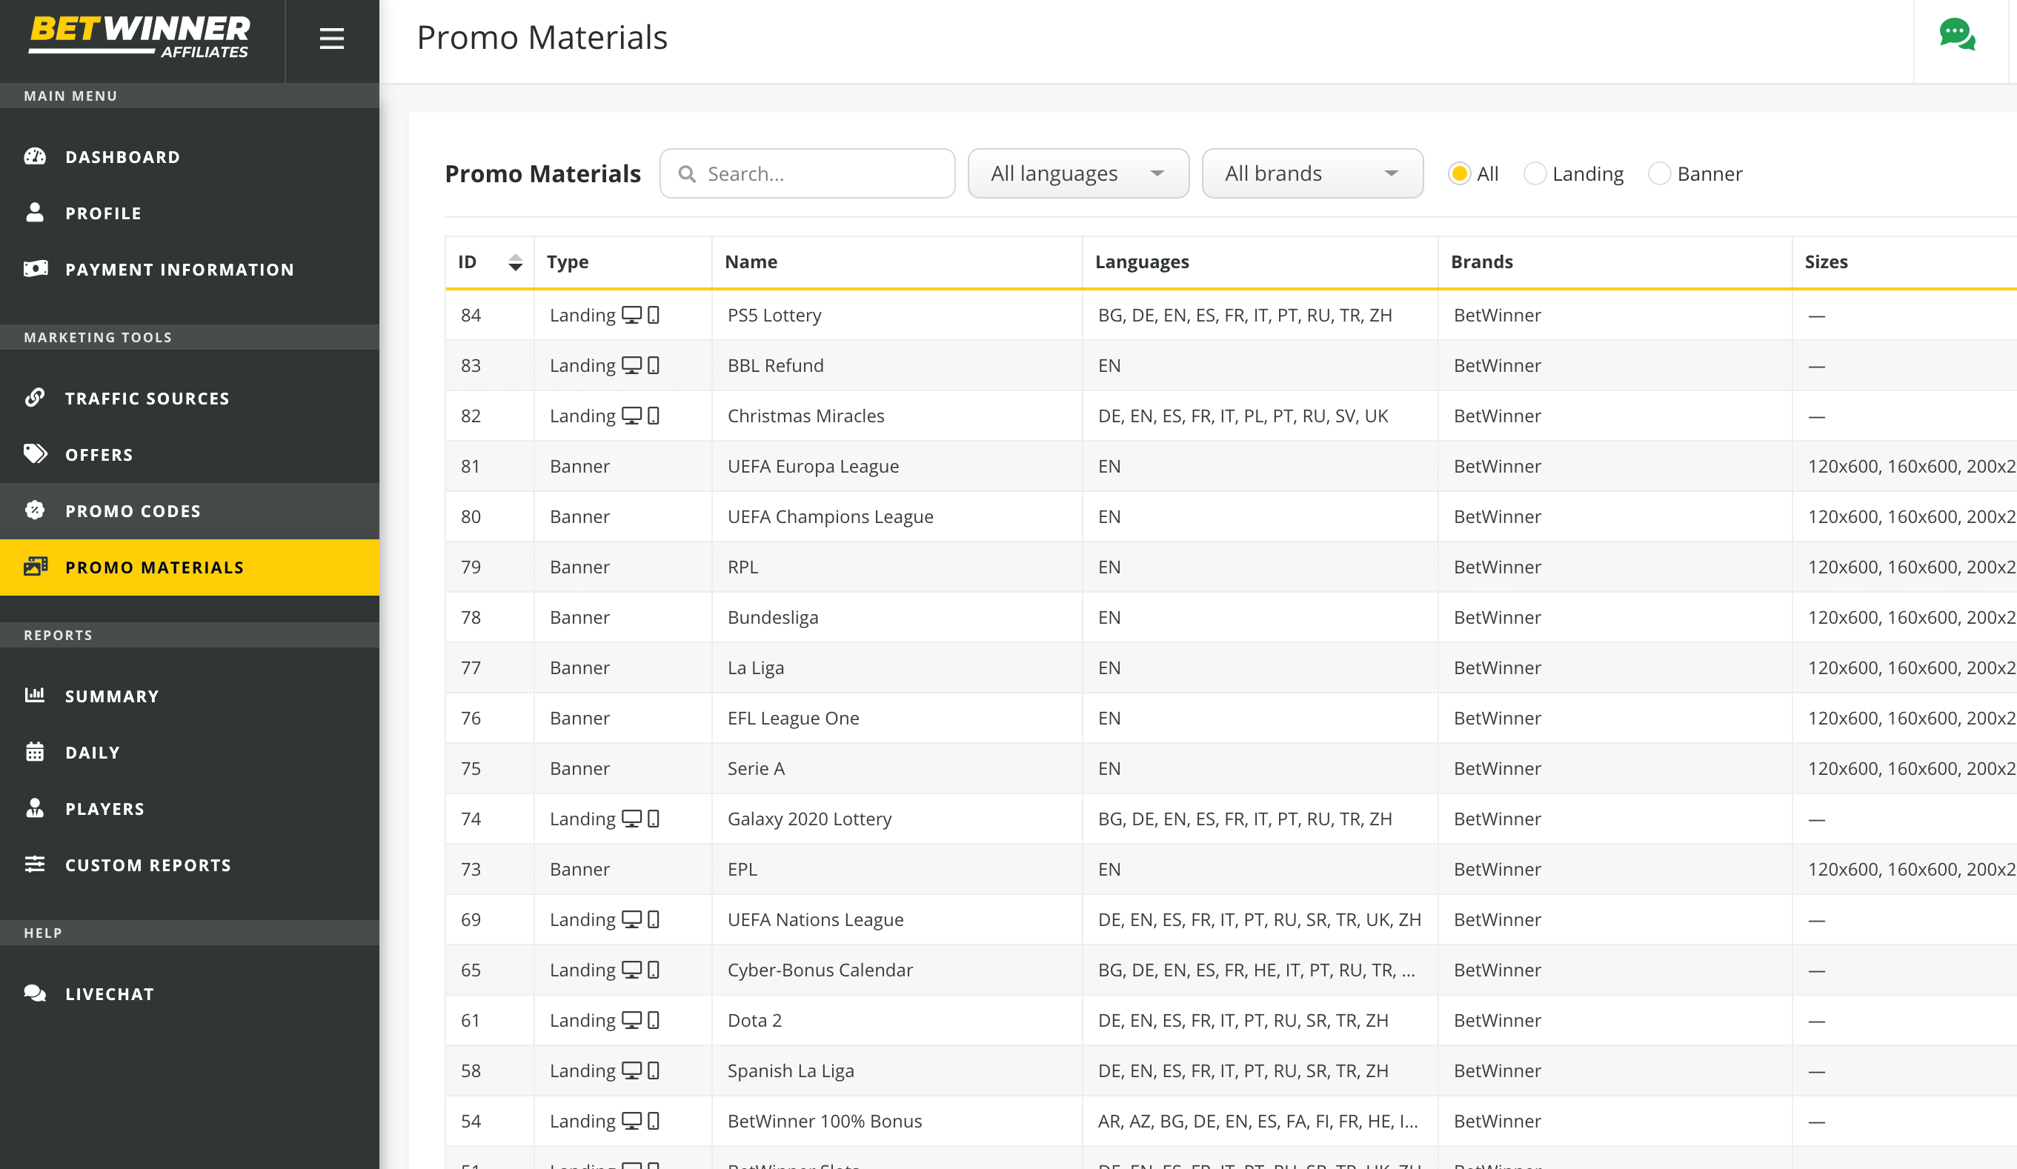
Task: Go to Promo Codes menu item
Action: [x=133, y=510]
